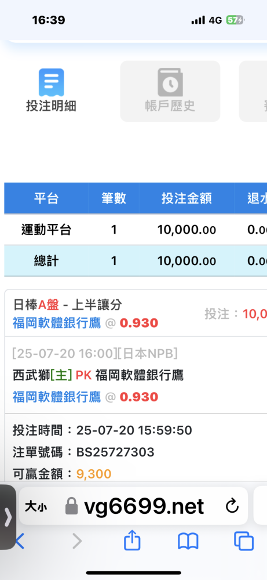Tap the battery indicator in status bar

pyautogui.click(x=235, y=20)
